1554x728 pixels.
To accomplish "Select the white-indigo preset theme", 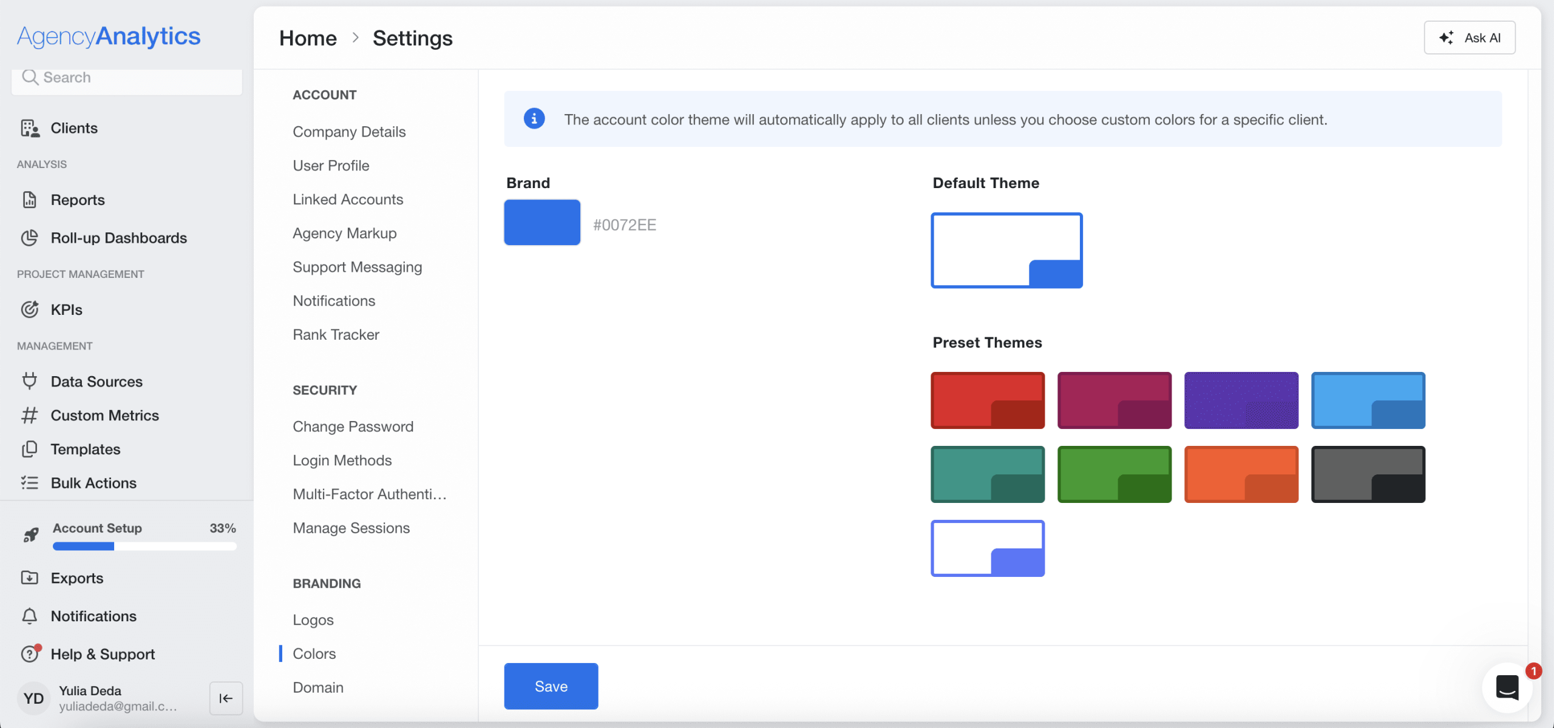I will (x=988, y=548).
